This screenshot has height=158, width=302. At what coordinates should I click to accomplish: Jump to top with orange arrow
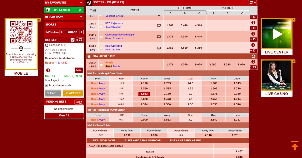click(x=295, y=146)
